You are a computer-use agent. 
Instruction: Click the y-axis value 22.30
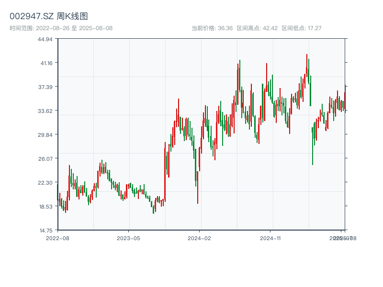(45, 183)
